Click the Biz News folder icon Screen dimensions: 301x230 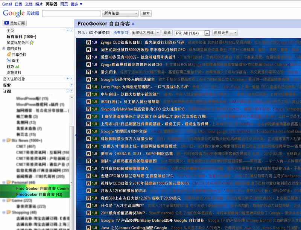8,140
